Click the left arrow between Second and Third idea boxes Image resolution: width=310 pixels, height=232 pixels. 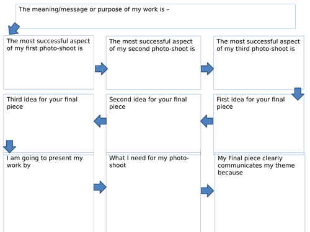point(100,121)
